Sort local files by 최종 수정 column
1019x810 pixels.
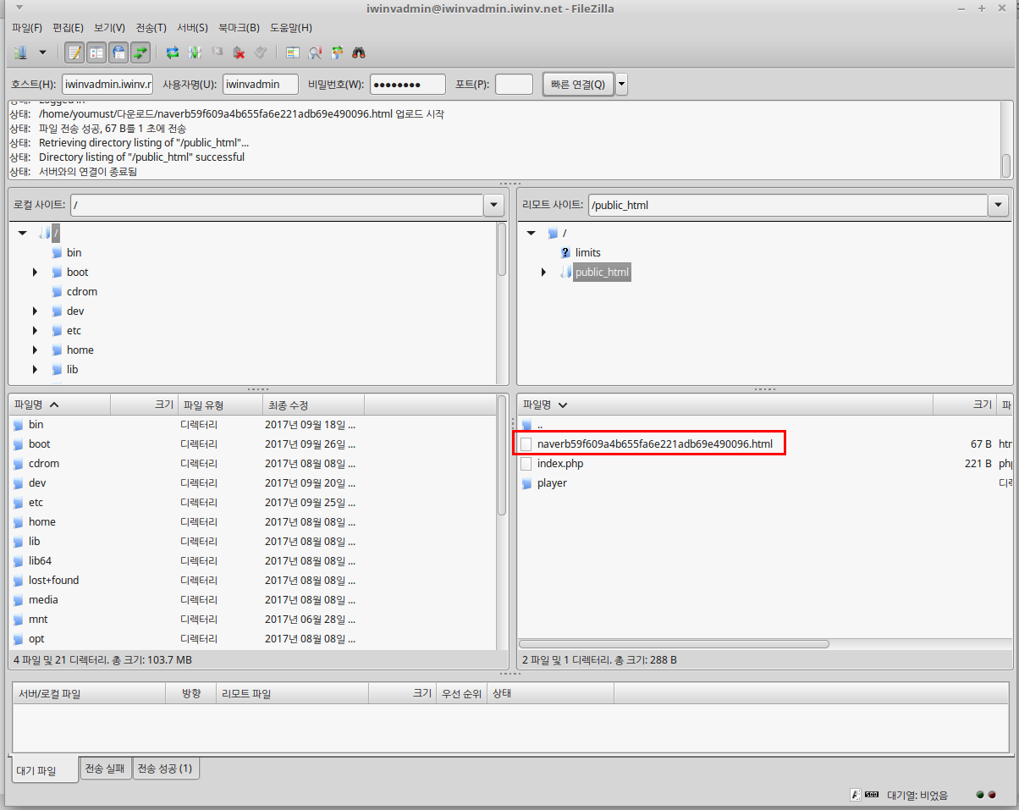coord(313,405)
